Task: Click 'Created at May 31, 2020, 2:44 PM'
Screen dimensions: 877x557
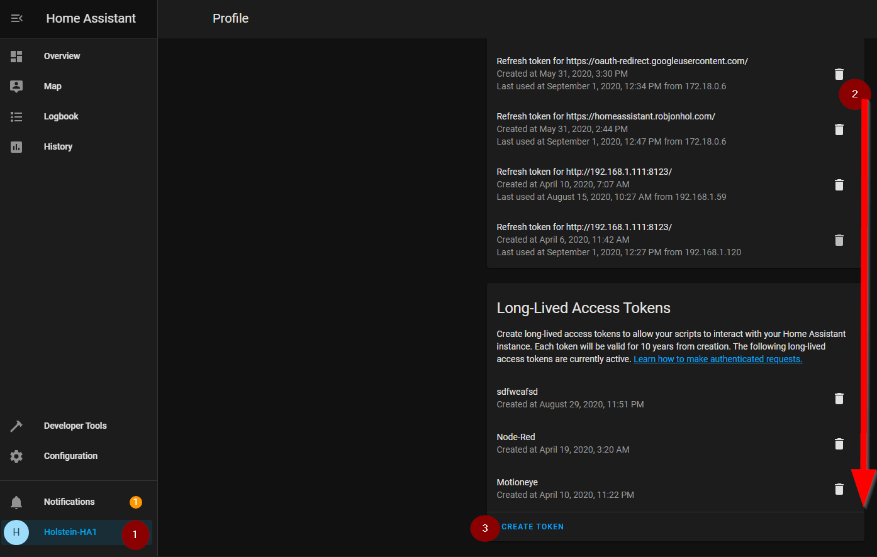Action: (x=562, y=129)
